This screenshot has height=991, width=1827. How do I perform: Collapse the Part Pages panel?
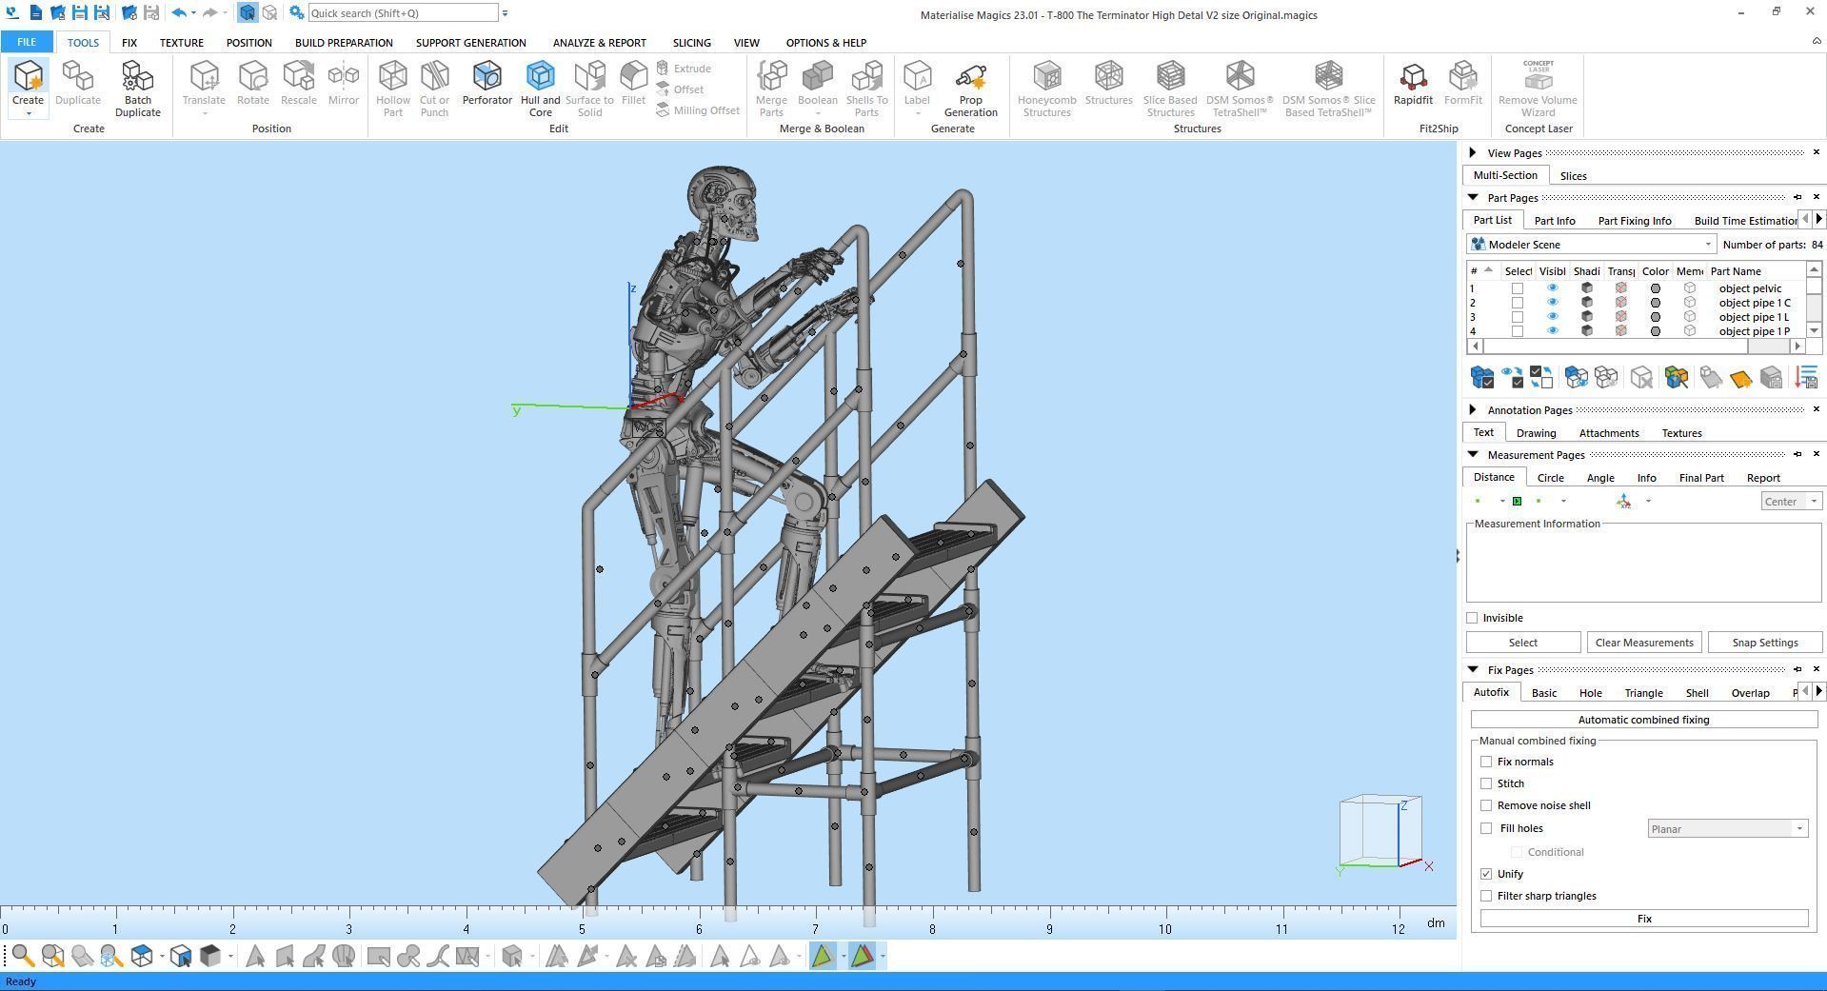[x=1473, y=197]
